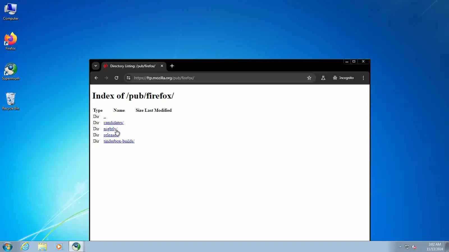449x252 pixels.
Task: Open the Windows Start menu
Action: [x=8, y=247]
